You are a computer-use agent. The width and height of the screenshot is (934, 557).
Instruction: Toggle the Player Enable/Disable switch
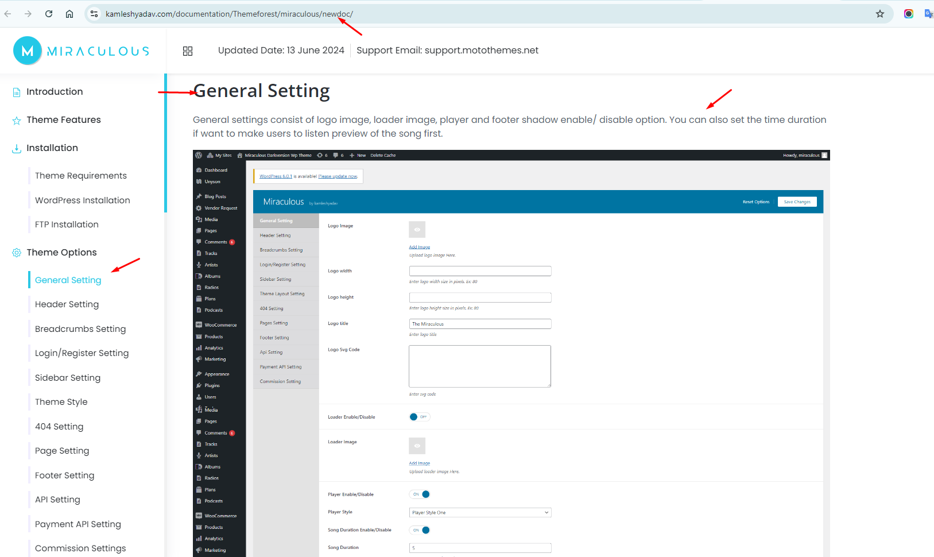[420, 494]
